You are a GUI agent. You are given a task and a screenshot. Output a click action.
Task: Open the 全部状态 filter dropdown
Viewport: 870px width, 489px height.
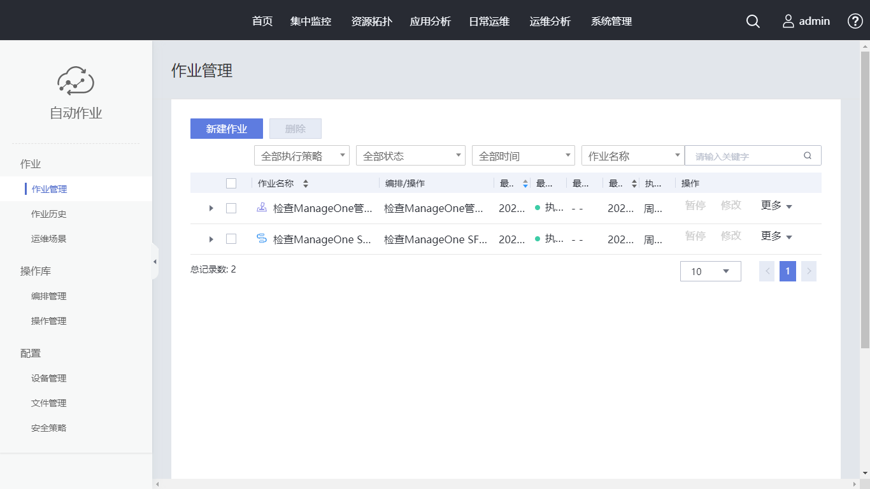411,155
